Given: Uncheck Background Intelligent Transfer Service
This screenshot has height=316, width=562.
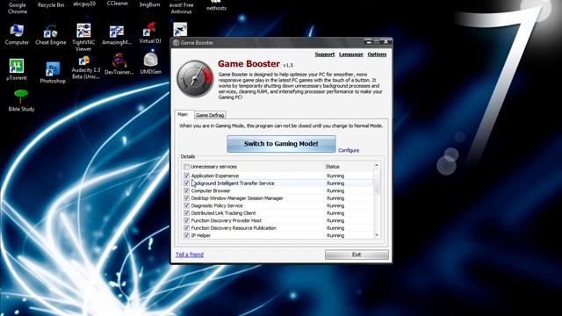Looking at the screenshot, I should coord(186,183).
